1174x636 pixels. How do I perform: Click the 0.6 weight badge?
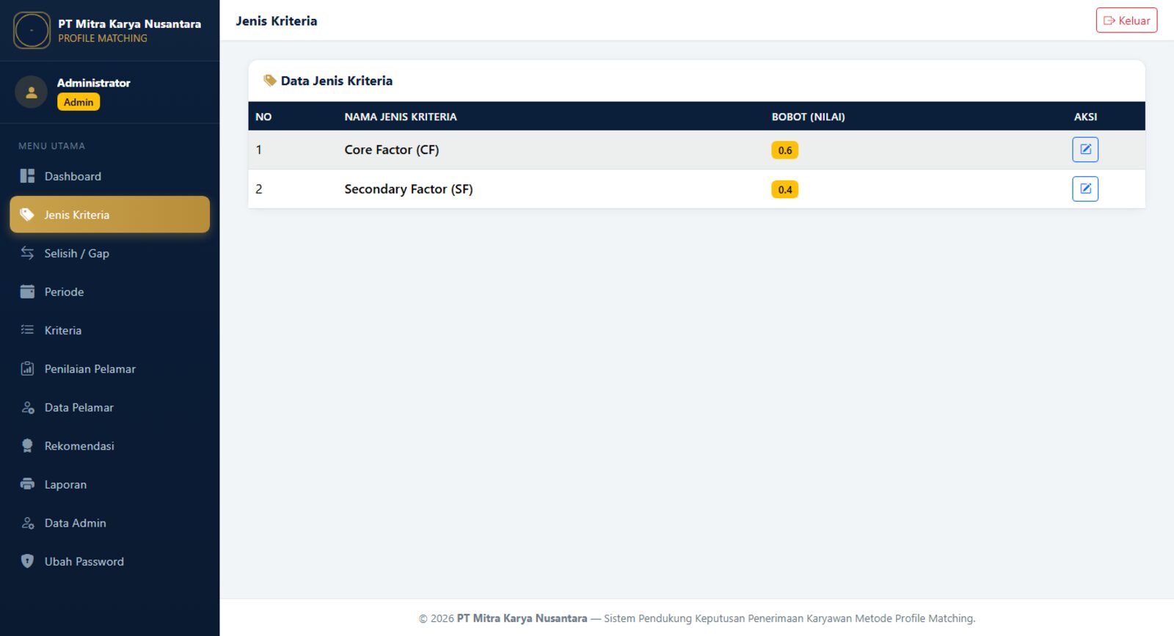pyautogui.click(x=784, y=150)
